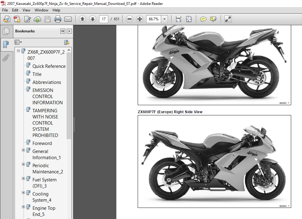Open the EMISSION CONTROL INFORMATION bookmark
Viewport: 302px width, 219px height.
pyautogui.click(x=48, y=97)
